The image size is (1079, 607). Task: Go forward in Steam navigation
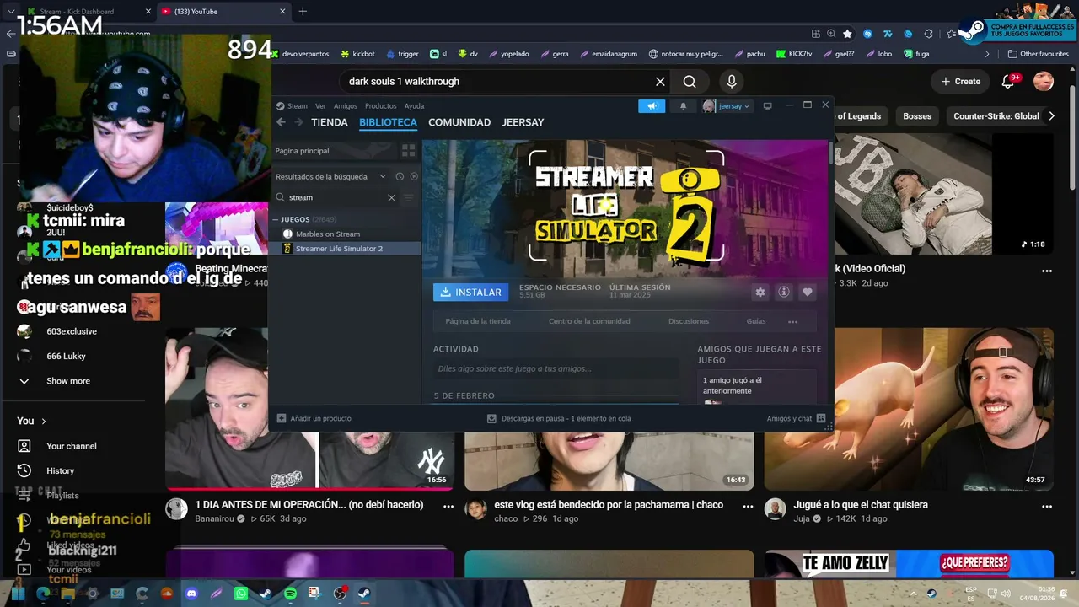coord(298,122)
